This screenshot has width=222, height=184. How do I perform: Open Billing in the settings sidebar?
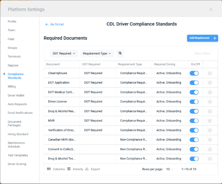coord(12,86)
